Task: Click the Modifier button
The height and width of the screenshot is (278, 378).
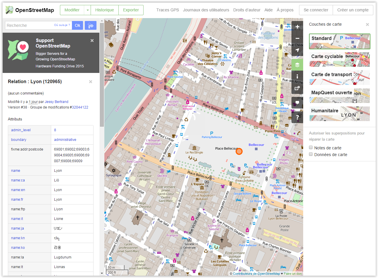Action: tap(72, 10)
